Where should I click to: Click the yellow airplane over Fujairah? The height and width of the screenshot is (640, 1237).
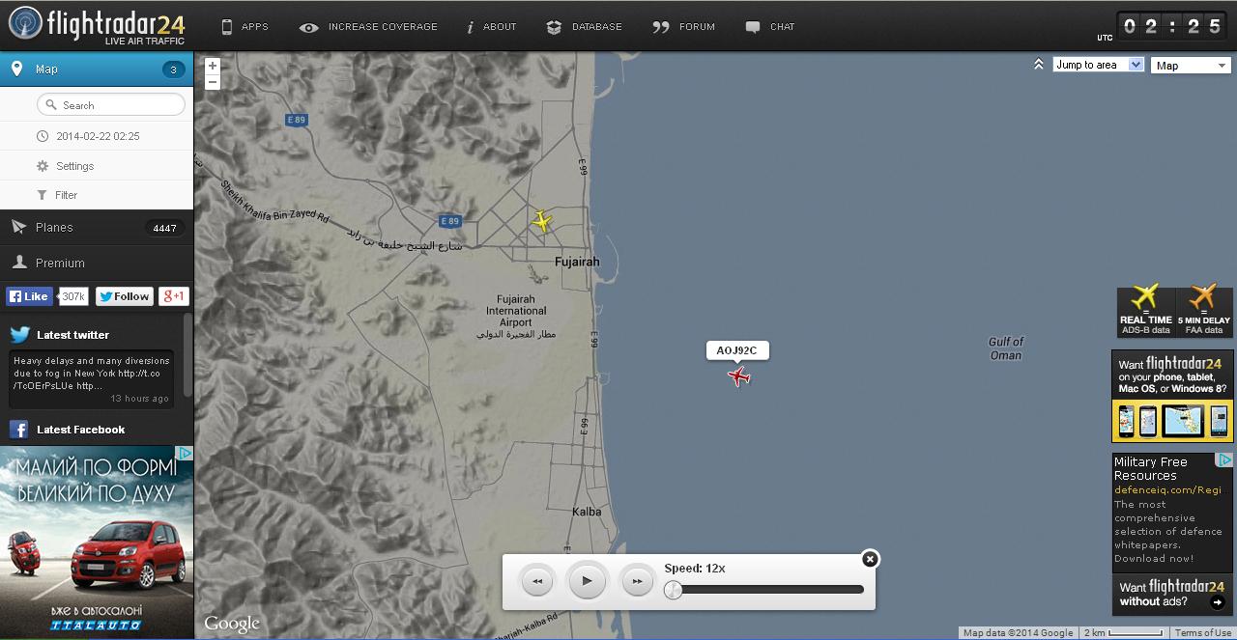pos(541,221)
